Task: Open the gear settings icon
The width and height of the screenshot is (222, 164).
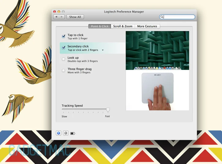Action: click(x=66, y=133)
